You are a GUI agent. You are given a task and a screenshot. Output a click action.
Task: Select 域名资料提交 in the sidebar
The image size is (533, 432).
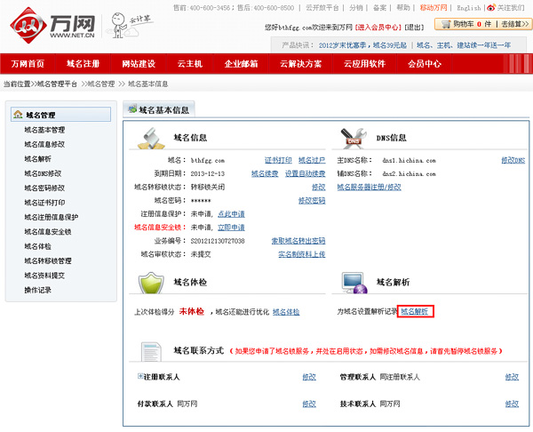[44, 276]
